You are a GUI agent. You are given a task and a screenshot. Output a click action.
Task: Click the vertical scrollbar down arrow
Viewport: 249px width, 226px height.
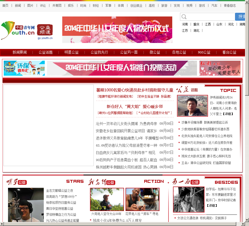[x=247, y=220]
